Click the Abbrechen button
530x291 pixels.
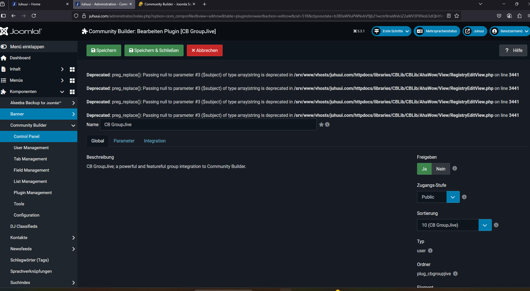(x=205, y=50)
